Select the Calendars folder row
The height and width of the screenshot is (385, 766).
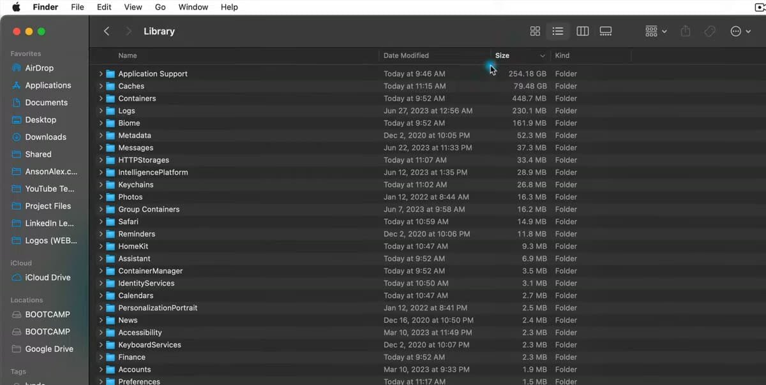(x=428, y=296)
